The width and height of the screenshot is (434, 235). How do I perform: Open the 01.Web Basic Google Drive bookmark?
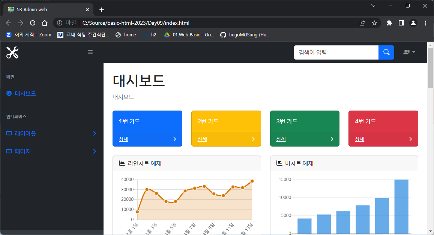point(189,34)
